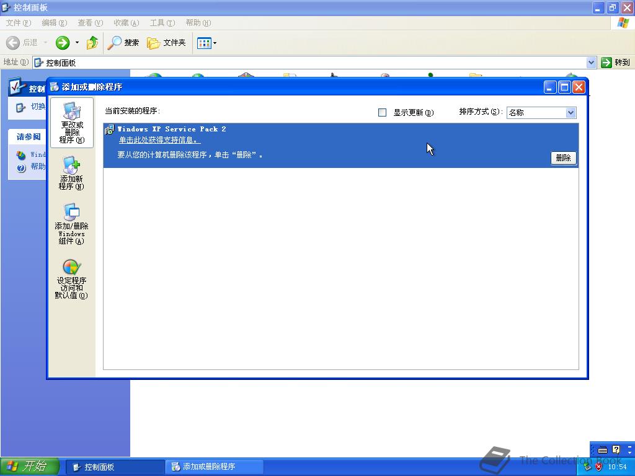
Task: Select the Windows XP Service Pack 2 entry name
Action: pyautogui.click(x=172, y=129)
